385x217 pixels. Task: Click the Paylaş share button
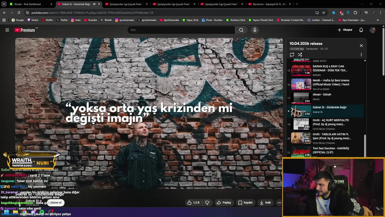coord(224,203)
